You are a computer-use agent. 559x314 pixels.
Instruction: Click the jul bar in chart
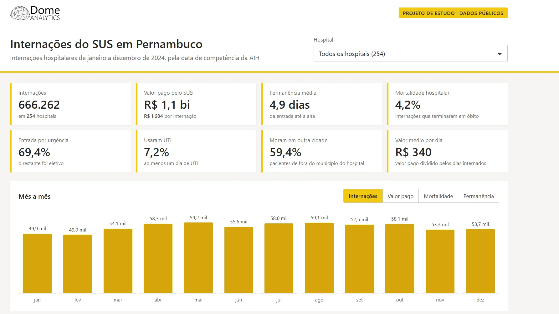(279, 258)
